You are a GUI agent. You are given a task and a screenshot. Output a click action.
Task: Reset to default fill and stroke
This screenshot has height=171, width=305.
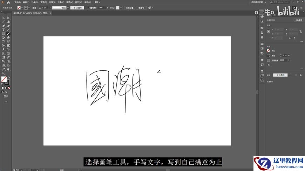click(x=2, y=84)
